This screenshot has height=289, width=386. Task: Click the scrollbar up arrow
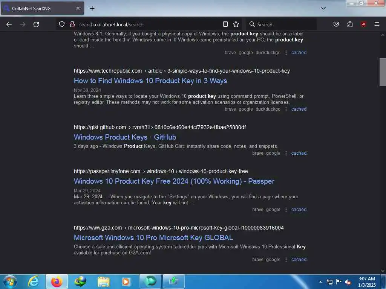pyautogui.click(x=383, y=35)
